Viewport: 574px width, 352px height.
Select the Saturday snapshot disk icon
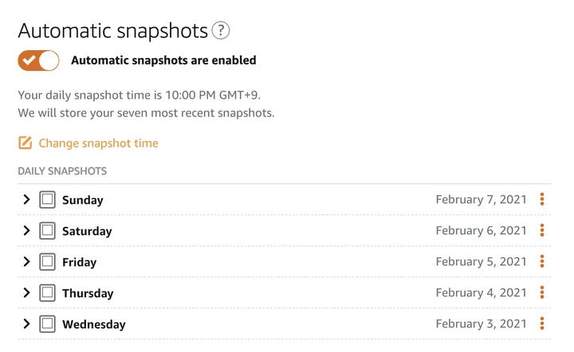pyautogui.click(x=48, y=230)
